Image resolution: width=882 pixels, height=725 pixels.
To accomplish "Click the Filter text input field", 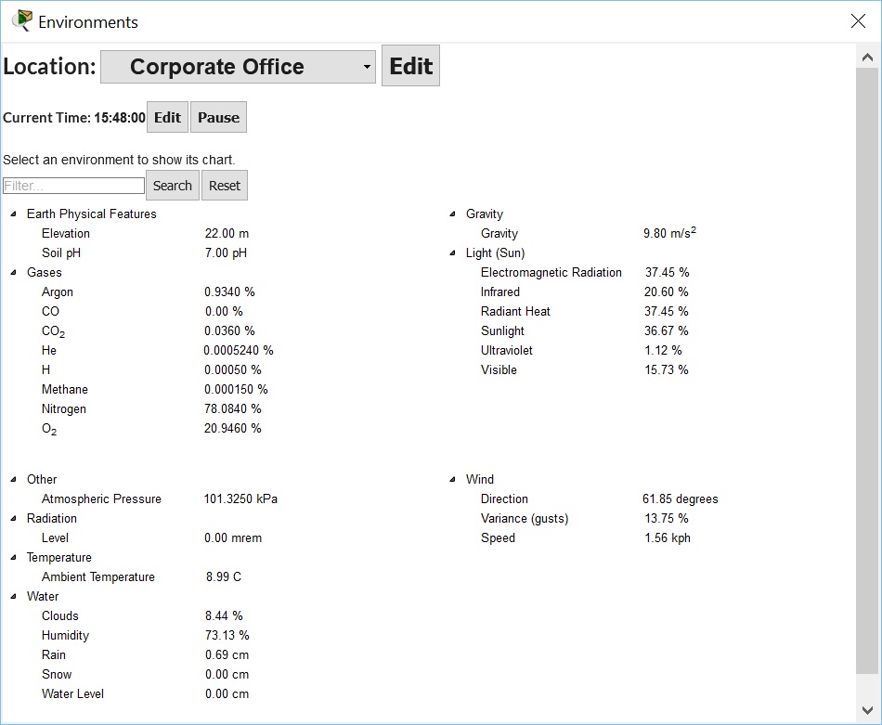I will [74, 186].
